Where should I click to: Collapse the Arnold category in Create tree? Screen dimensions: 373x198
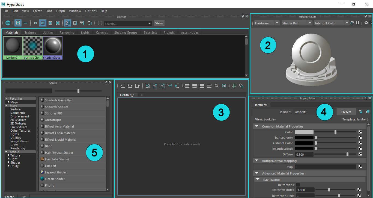point(6,152)
